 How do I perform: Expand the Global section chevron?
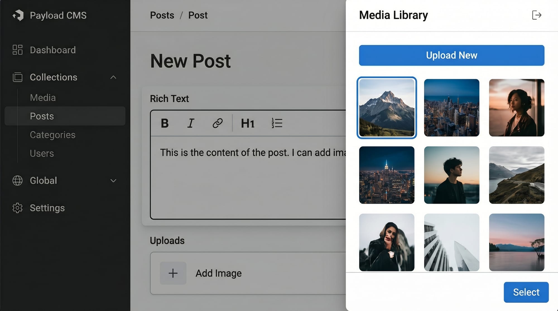pos(113,181)
